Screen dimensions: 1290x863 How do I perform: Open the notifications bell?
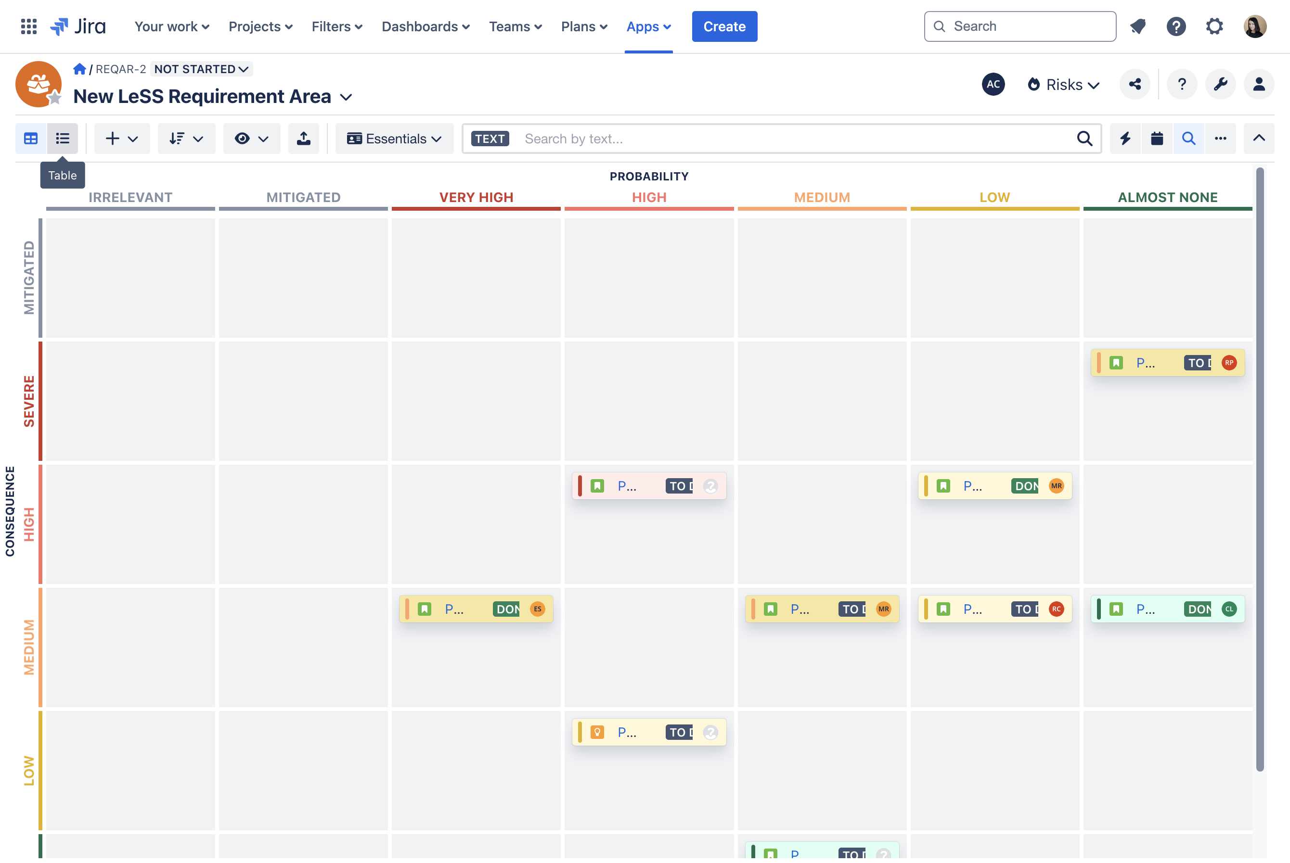[1137, 26]
